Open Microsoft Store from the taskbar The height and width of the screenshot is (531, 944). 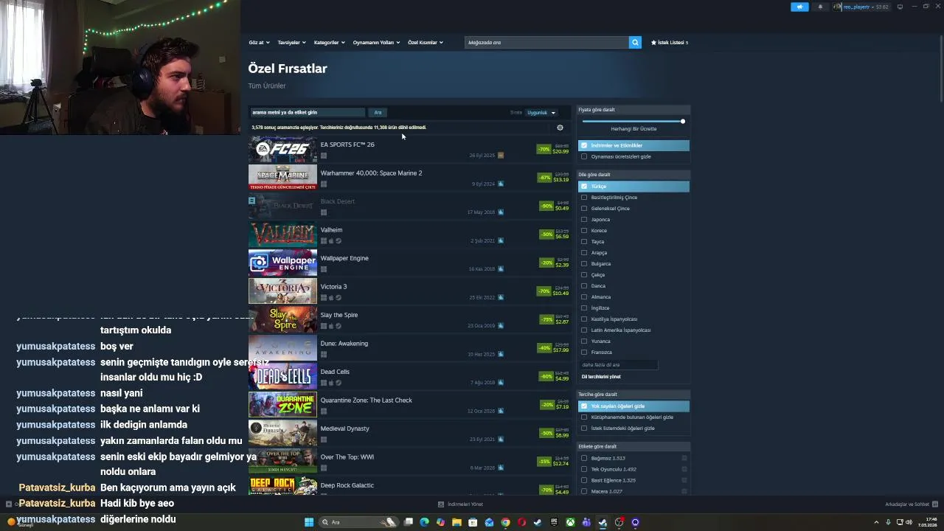[x=473, y=522]
